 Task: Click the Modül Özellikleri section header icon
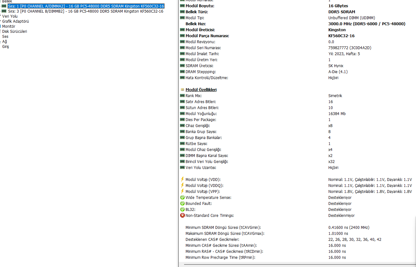(182, 90)
